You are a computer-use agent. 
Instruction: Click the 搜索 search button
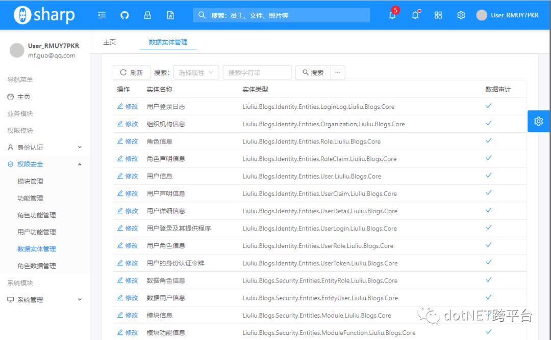313,73
